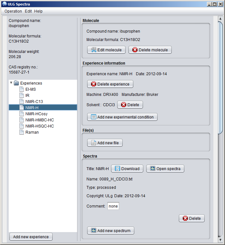Click the IR file icon
Image resolution: width=225 pixels, height=245 pixels.
(22, 95)
